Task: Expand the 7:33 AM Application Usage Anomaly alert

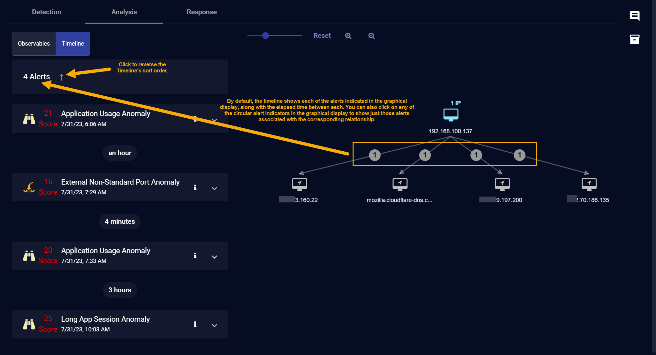Action: [214, 257]
